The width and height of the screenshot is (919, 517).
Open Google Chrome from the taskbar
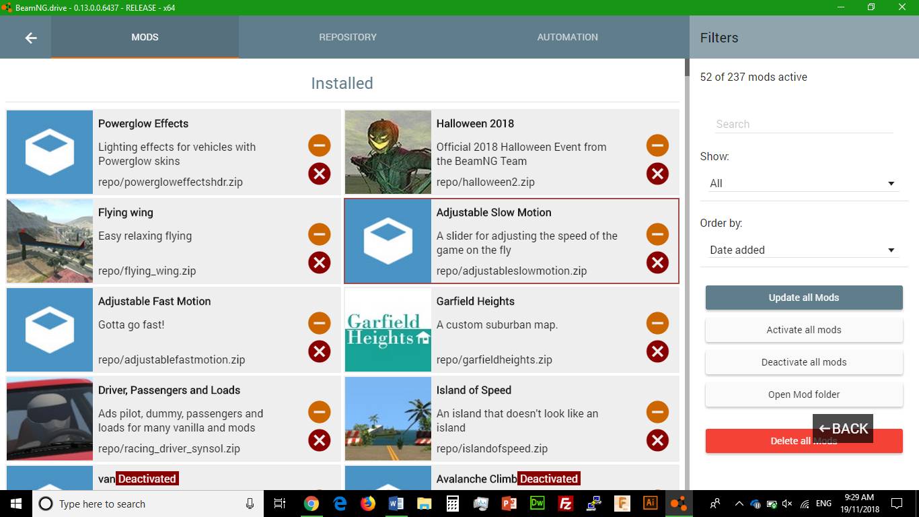coord(311,504)
